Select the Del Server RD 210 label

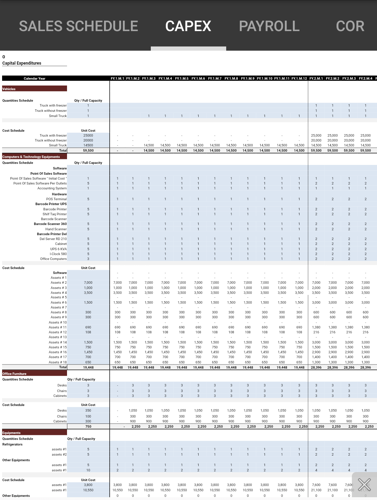click(53, 239)
